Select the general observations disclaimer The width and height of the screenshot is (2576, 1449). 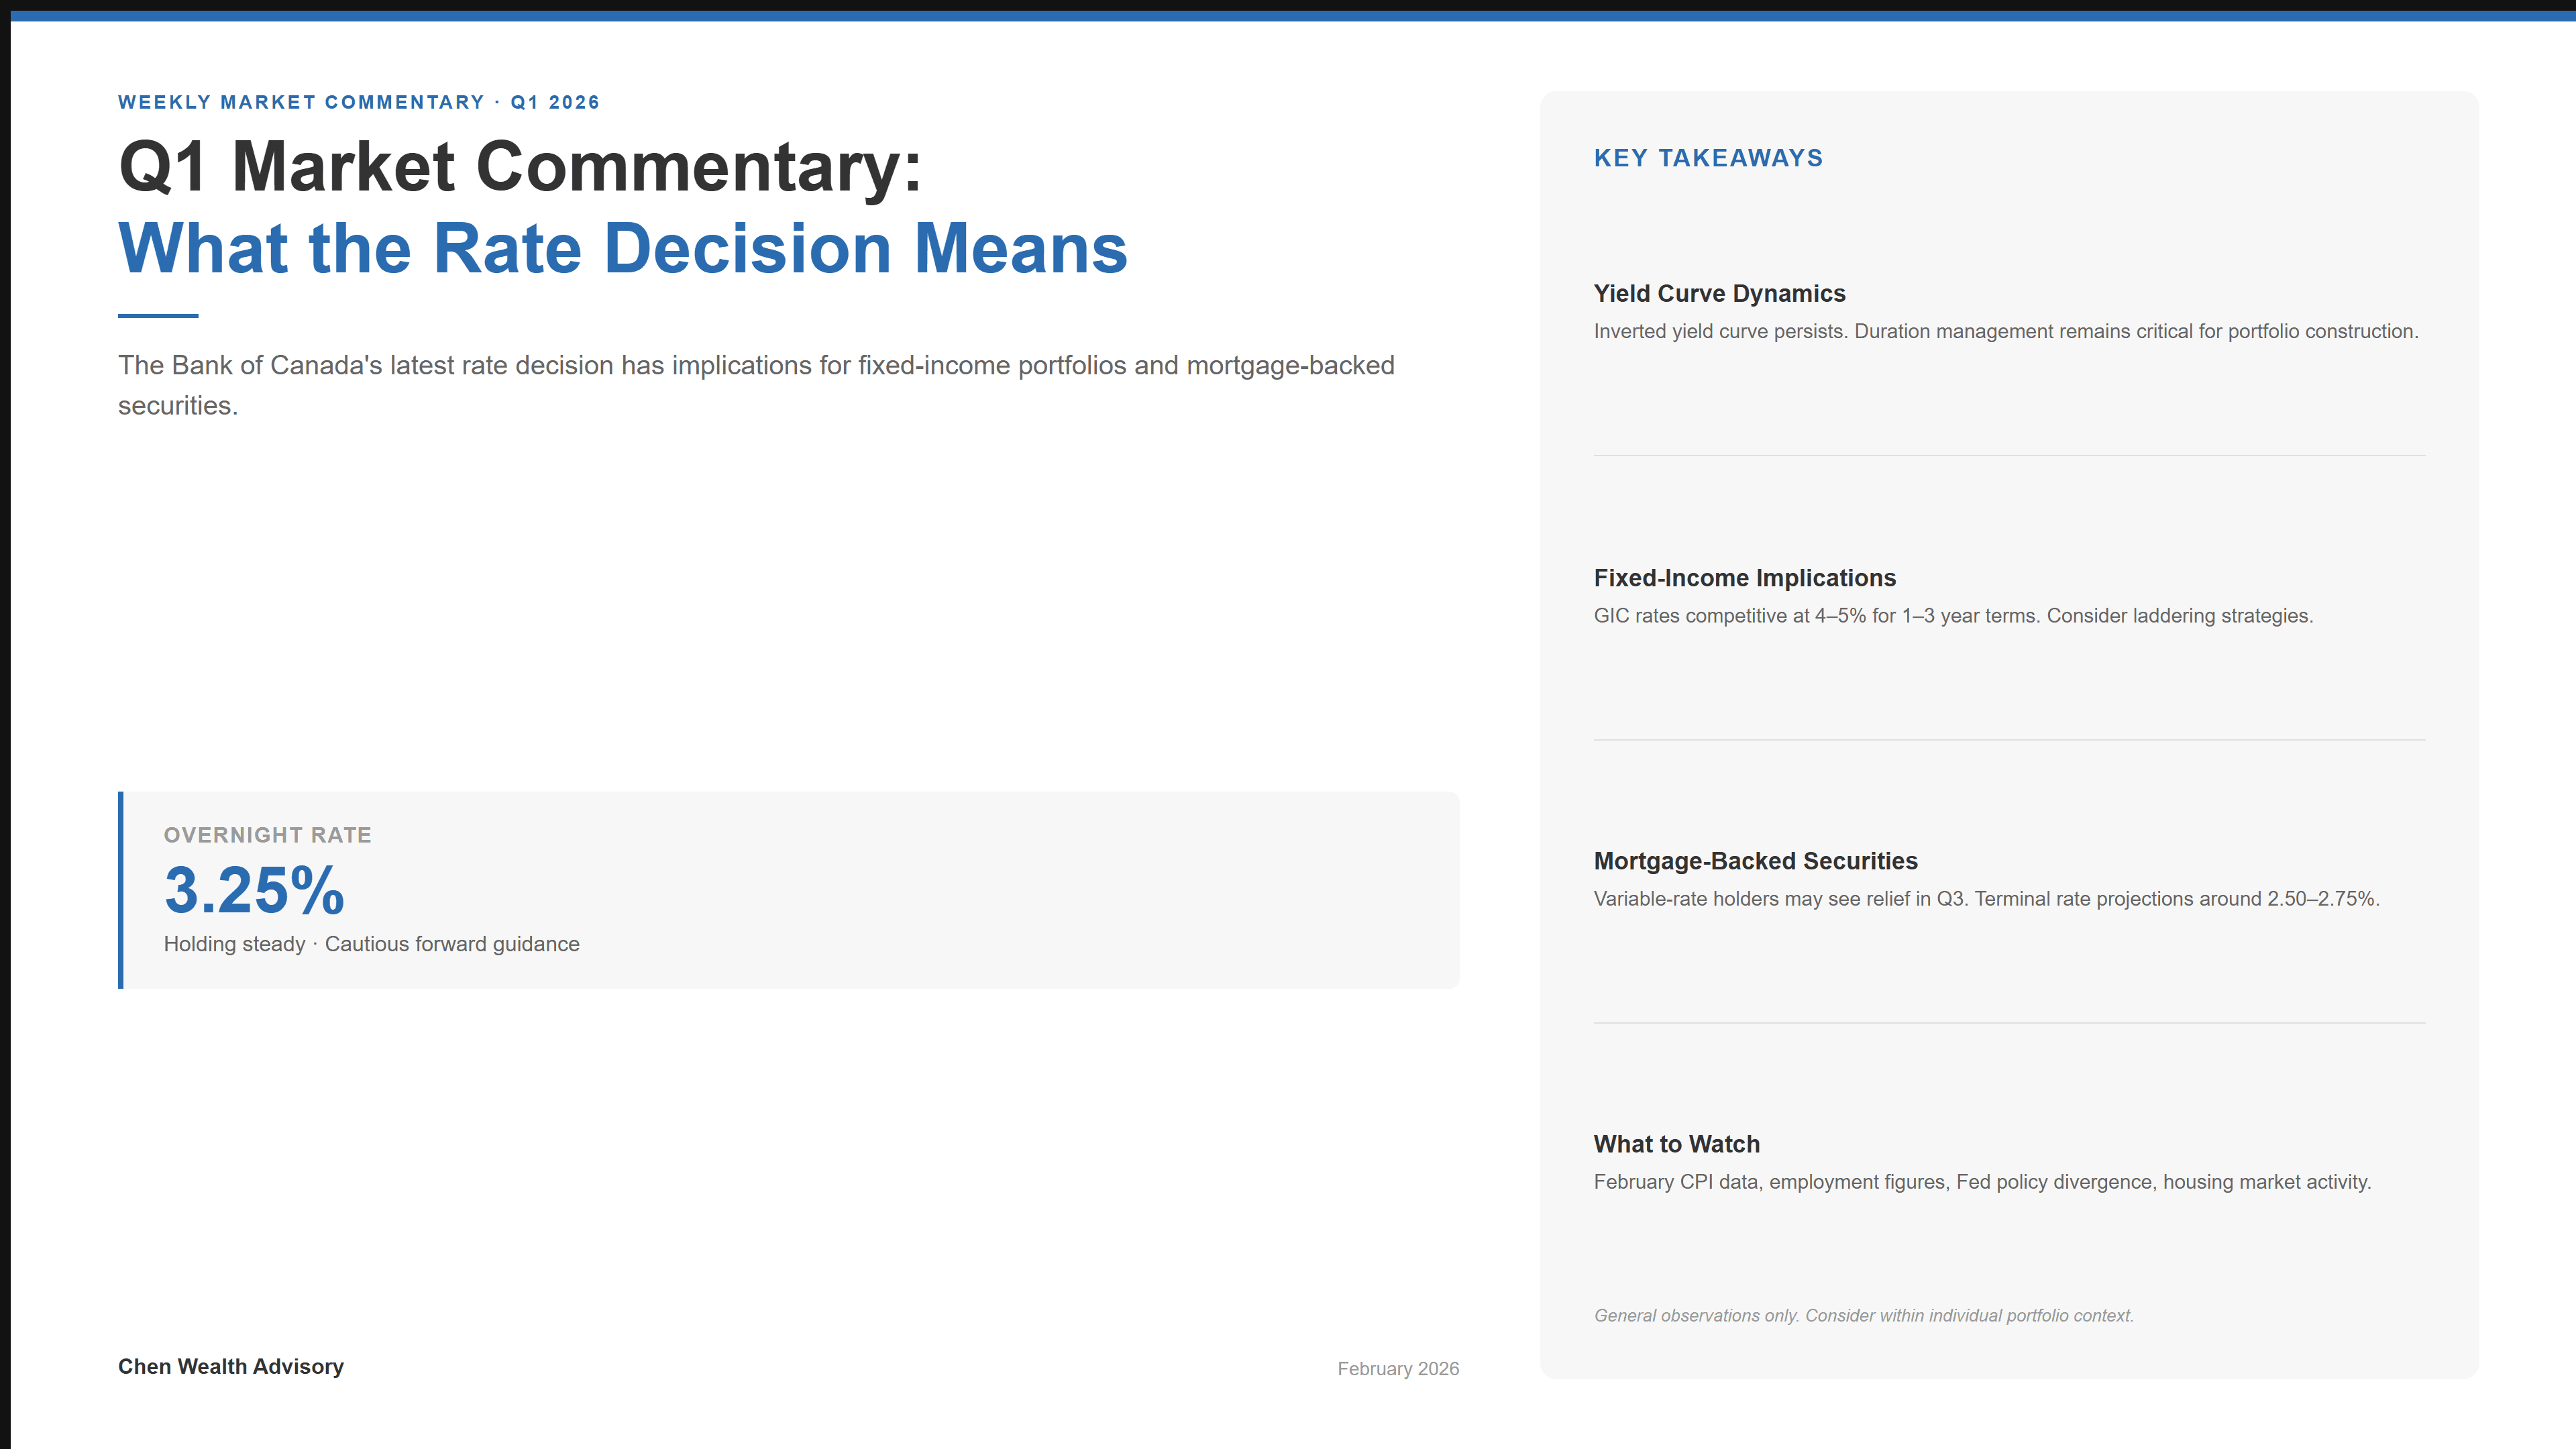[1862, 1315]
